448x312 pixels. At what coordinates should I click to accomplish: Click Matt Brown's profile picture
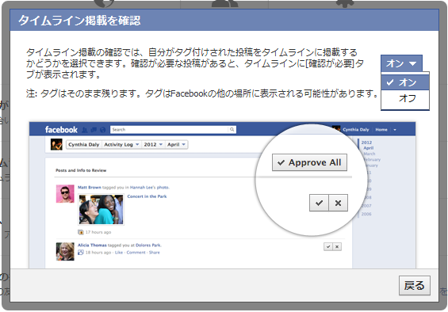click(65, 193)
